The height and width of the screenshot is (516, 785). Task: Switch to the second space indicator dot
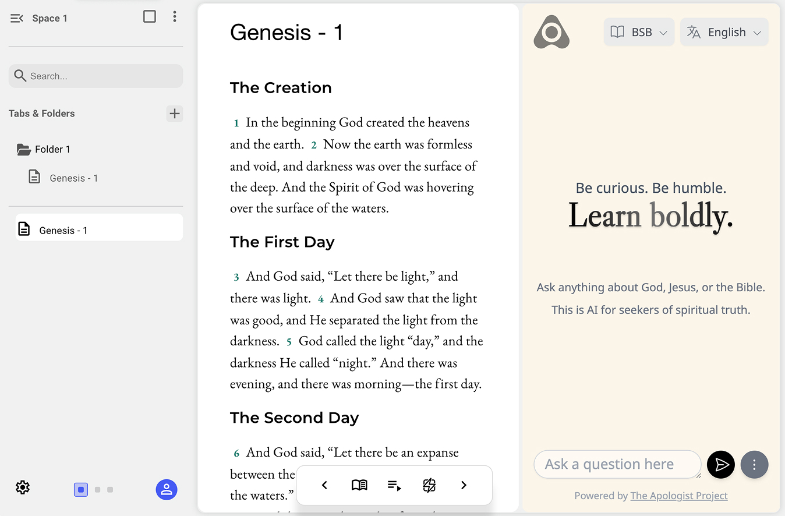point(97,490)
